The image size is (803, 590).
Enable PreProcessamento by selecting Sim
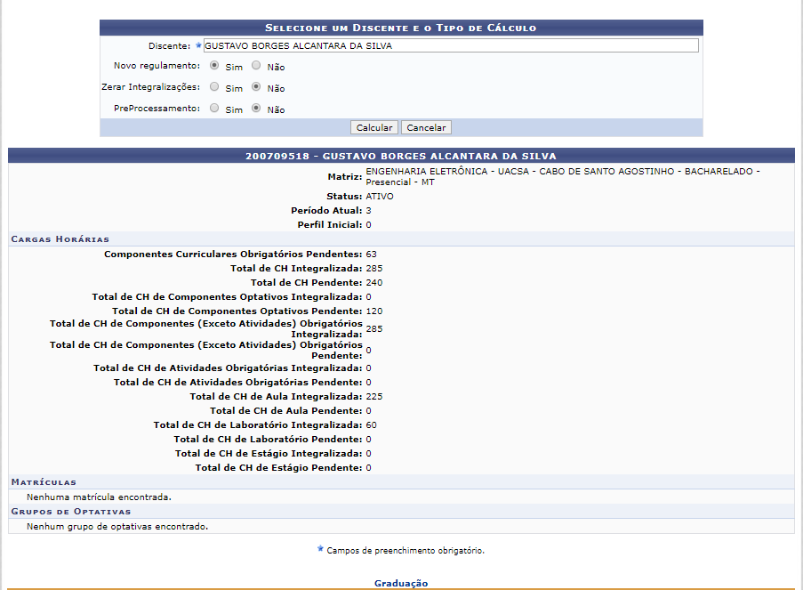click(x=214, y=109)
